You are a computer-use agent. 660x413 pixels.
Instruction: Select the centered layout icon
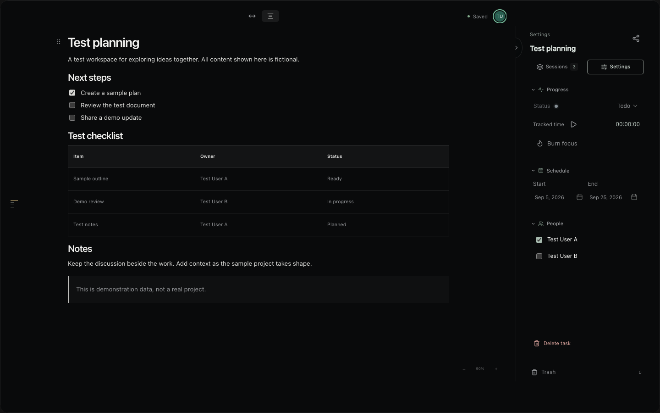pyautogui.click(x=270, y=16)
